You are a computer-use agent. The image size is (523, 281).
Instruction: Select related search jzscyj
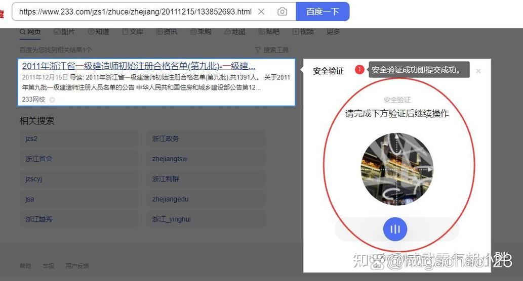click(79, 179)
